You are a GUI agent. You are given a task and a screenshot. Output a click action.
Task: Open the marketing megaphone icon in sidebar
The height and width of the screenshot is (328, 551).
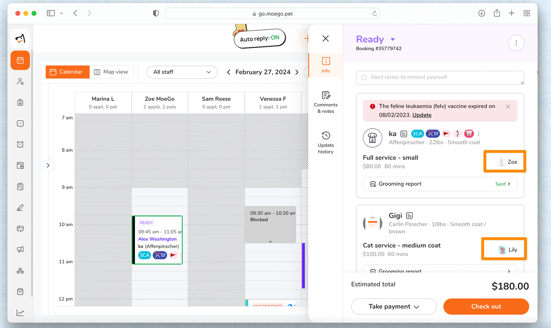pyautogui.click(x=20, y=250)
